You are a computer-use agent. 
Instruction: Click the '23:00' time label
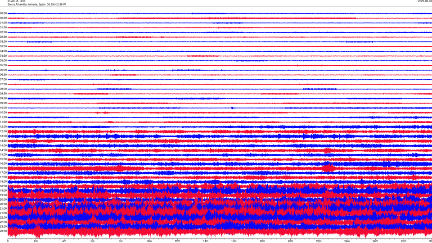(3, 226)
